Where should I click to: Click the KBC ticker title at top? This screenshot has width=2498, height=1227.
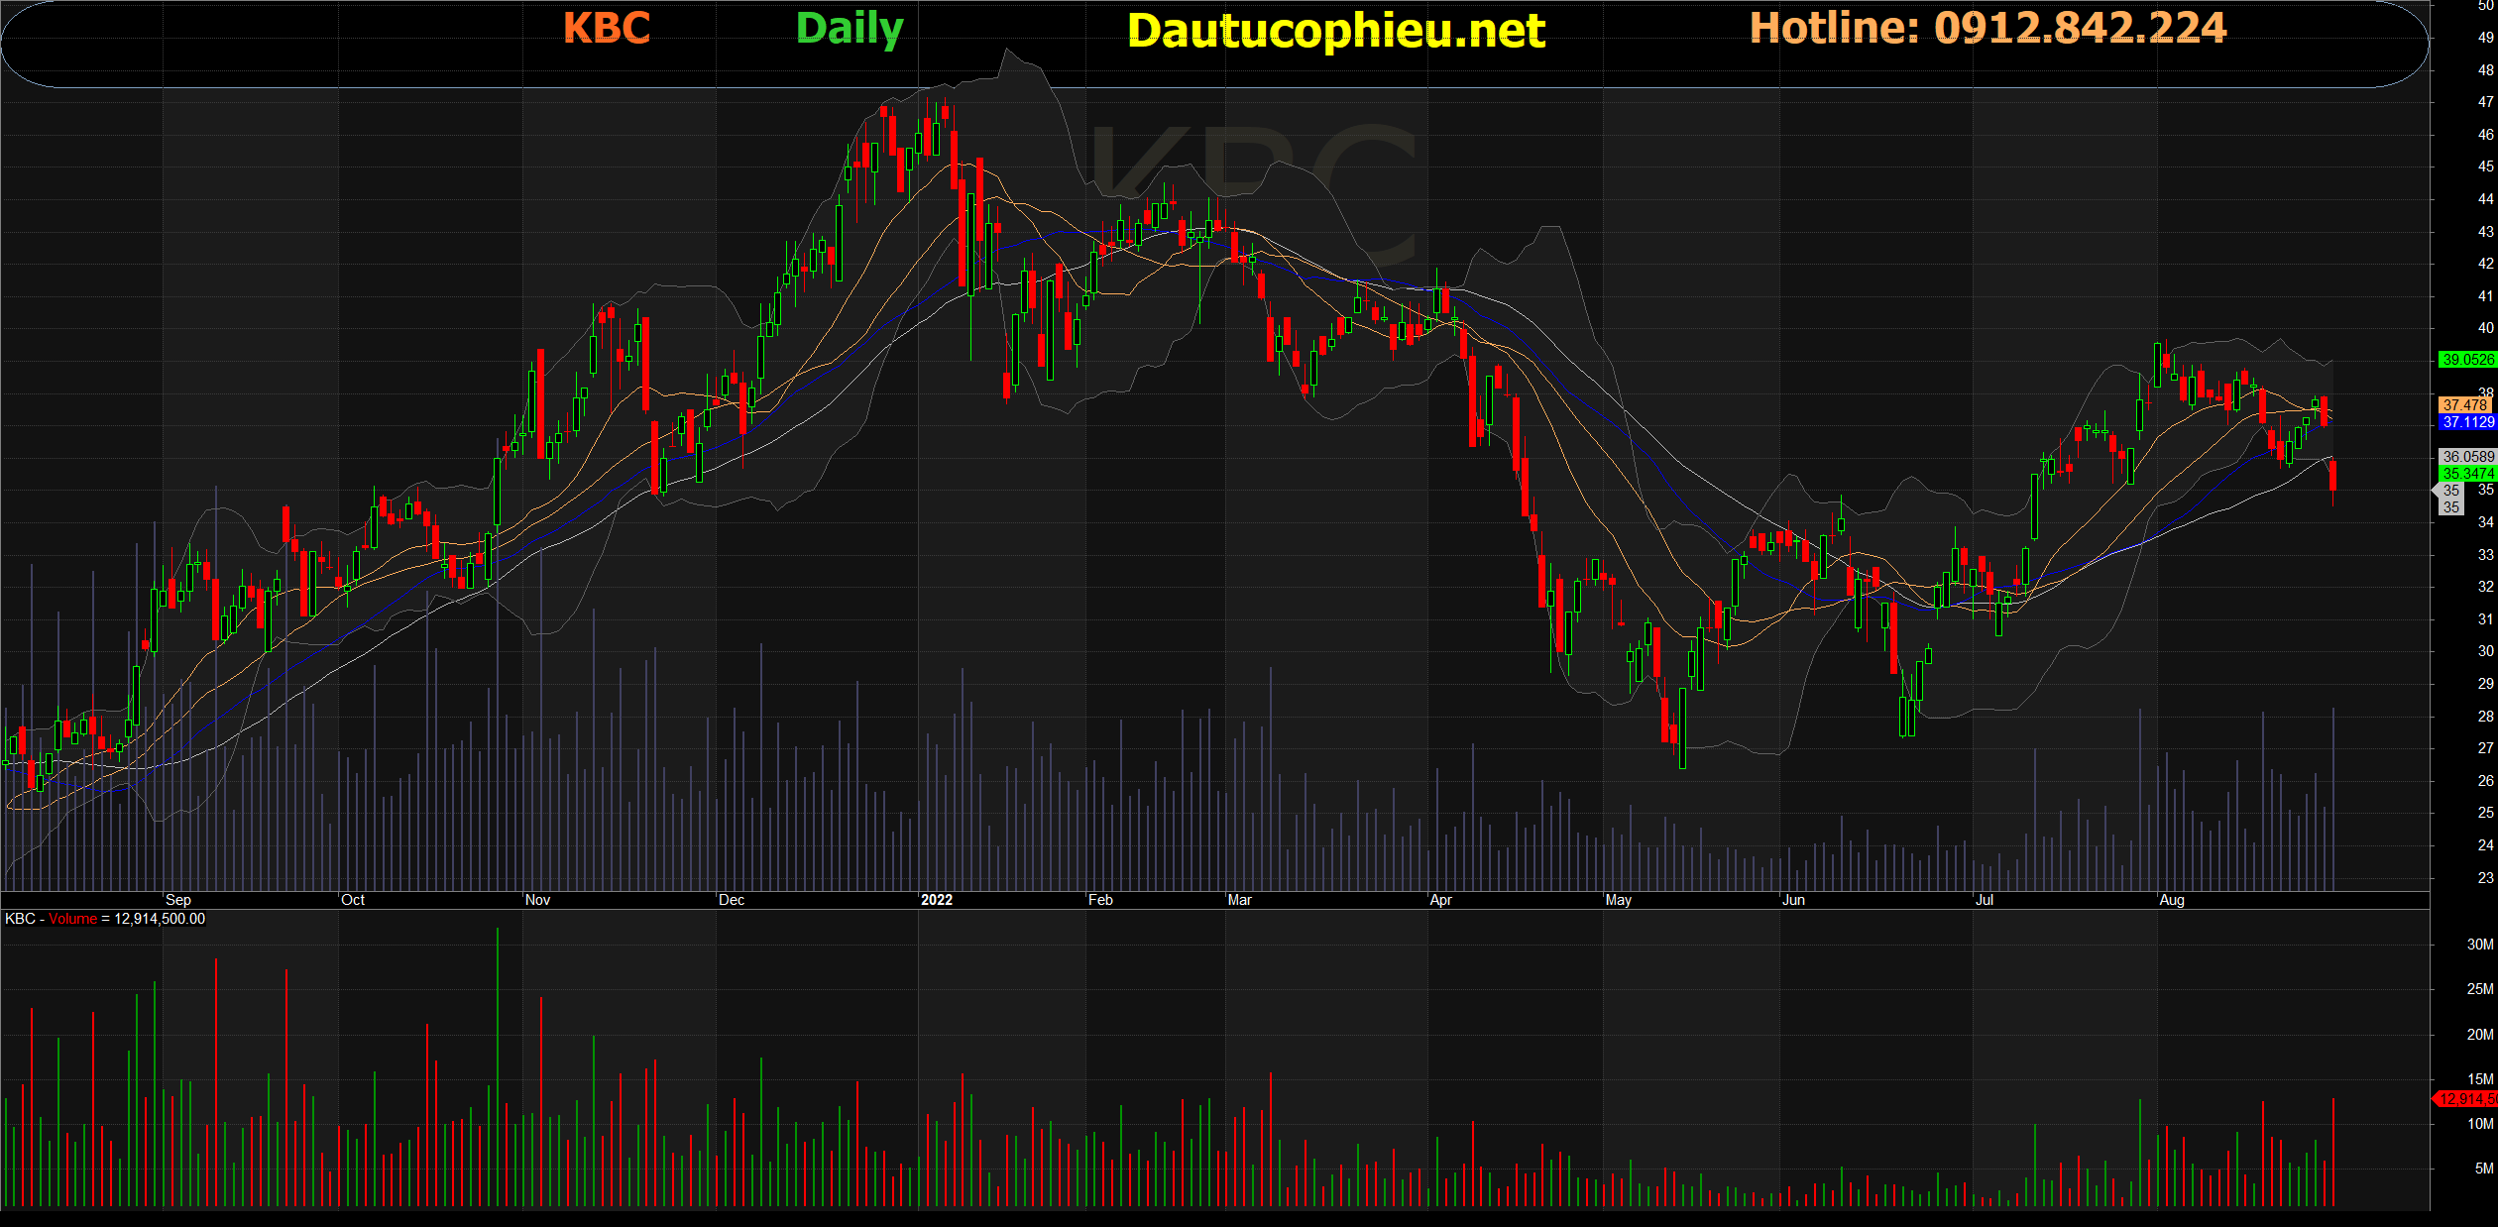(607, 28)
